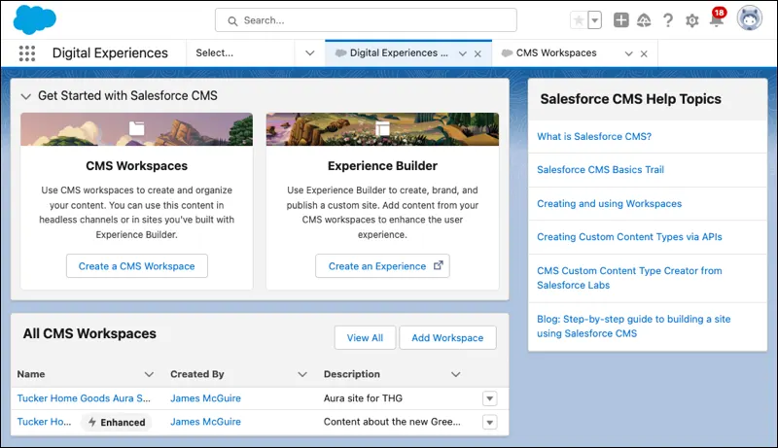This screenshot has width=778, height=448.
Task: Open row actions for Content about new Gree...
Action: pyautogui.click(x=489, y=422)
